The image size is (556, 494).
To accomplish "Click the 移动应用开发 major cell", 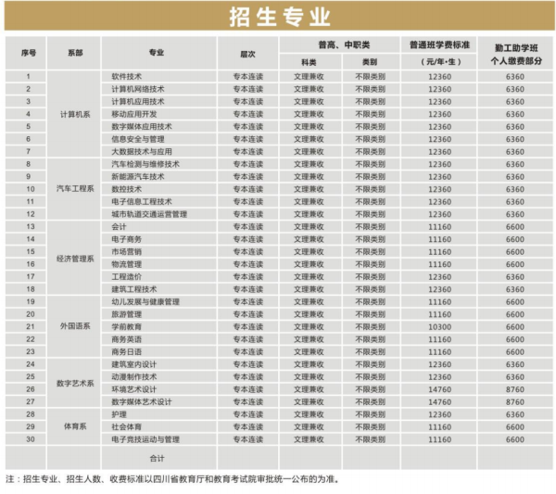I will 158,114.
